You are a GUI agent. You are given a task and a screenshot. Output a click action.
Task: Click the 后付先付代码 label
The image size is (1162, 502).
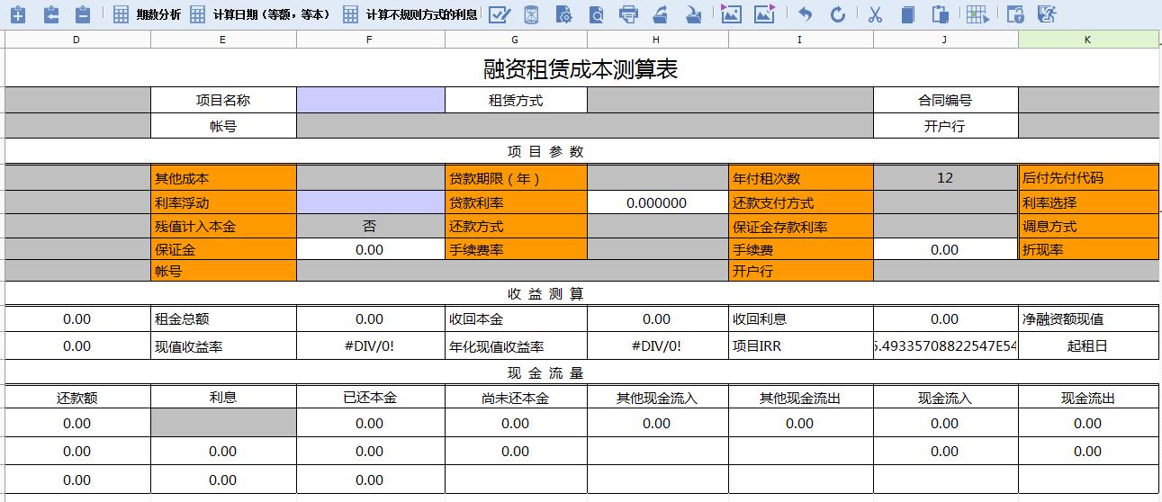1088,178
